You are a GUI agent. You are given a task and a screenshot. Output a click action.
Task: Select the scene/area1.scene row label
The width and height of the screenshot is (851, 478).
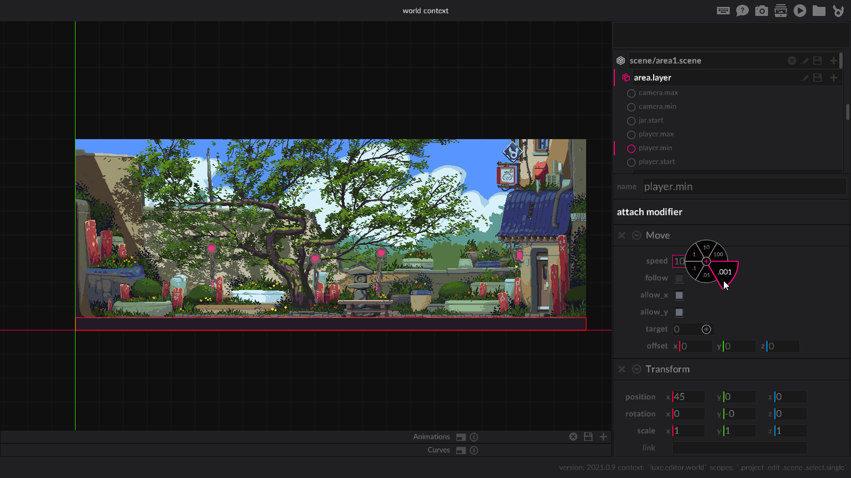coord(665,61)
